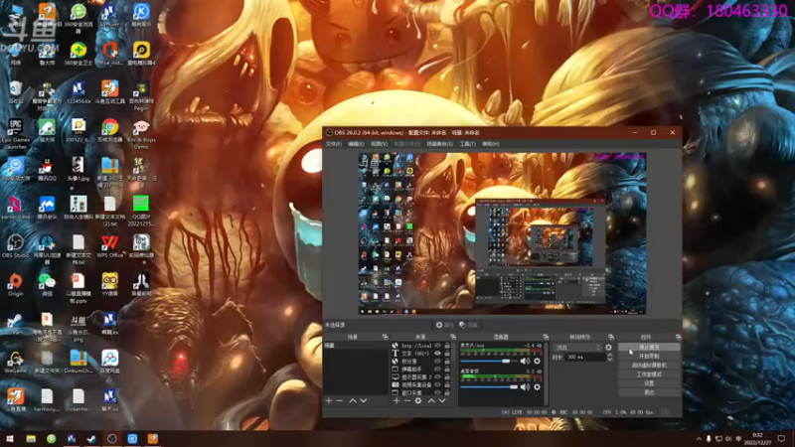Image resolution: width=795 pixels, height=447 pixels.
Task: Click the Steam icon in the taskbar
Action: (x=91, y=438)
